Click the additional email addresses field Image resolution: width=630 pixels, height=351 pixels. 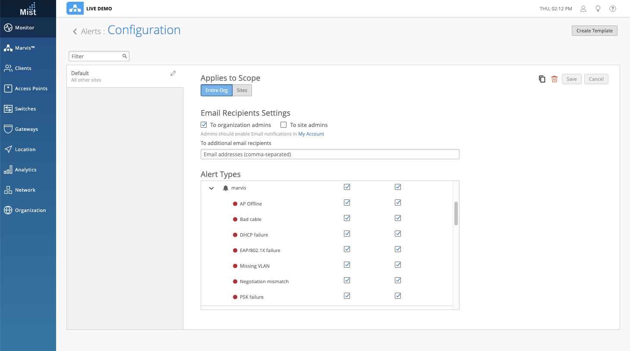(x=330, y=154)
